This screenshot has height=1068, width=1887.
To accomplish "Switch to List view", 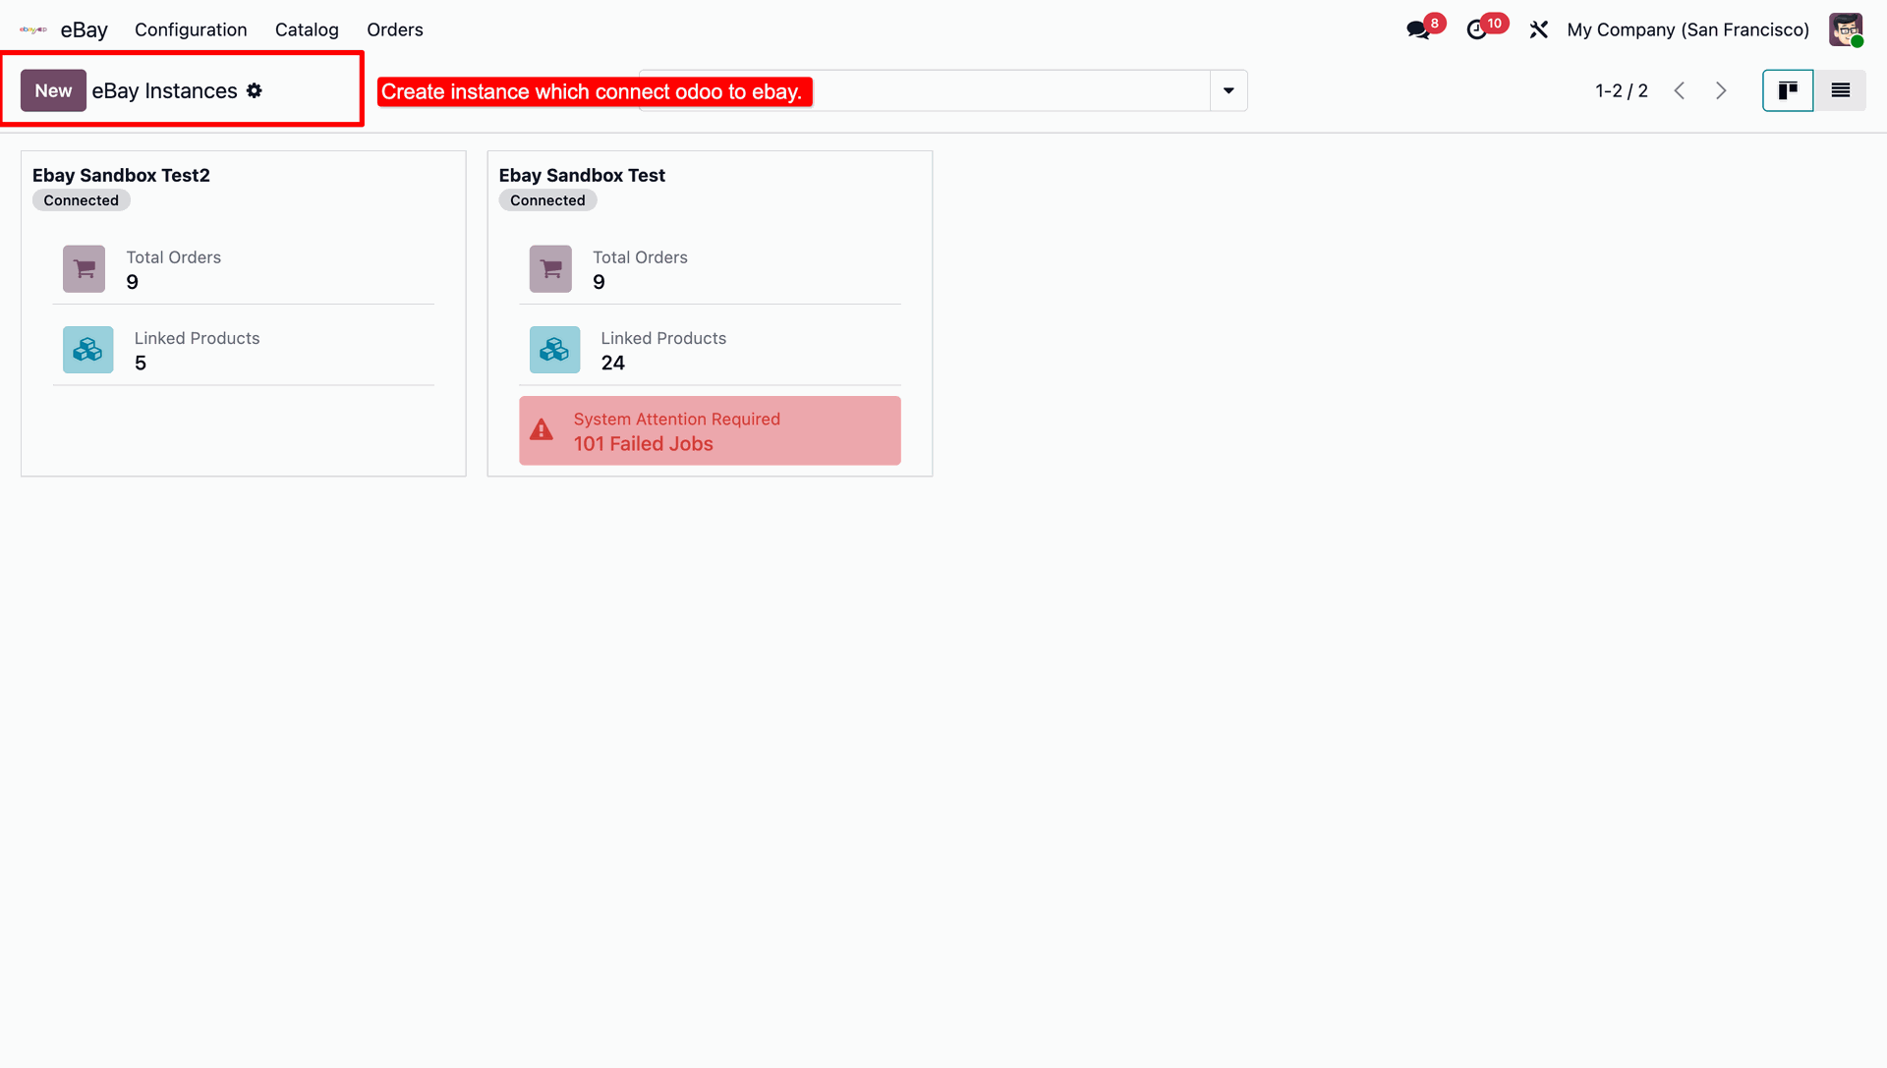I will point(1841,90).
